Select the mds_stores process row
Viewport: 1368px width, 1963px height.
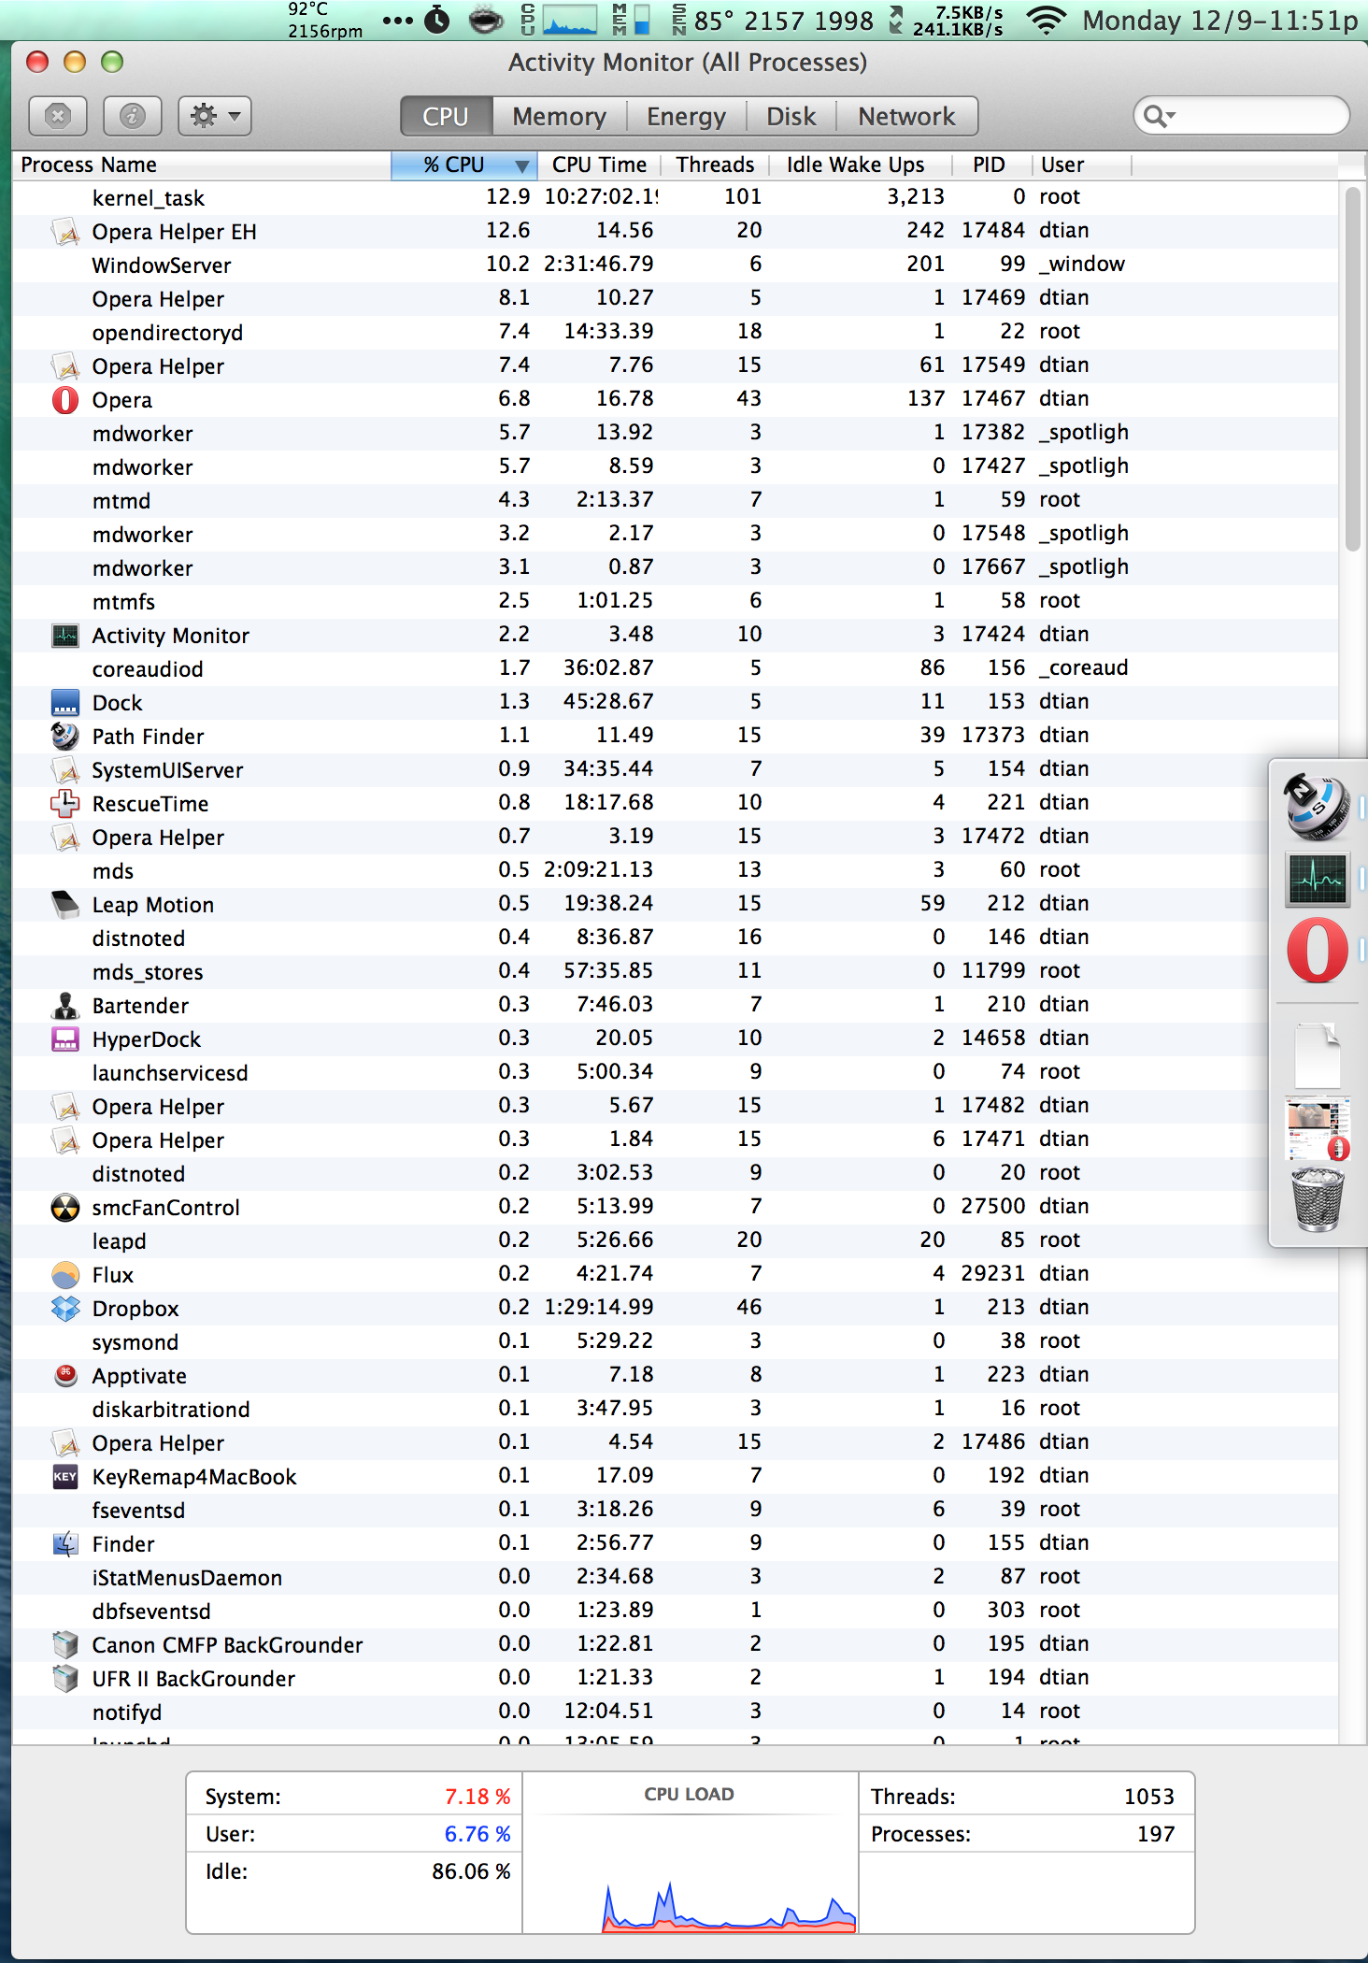675,972
